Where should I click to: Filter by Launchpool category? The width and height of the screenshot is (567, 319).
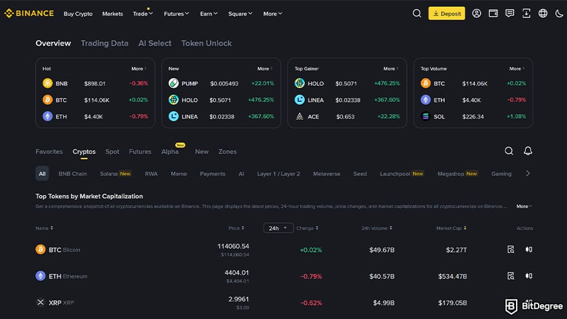point(402,173)
